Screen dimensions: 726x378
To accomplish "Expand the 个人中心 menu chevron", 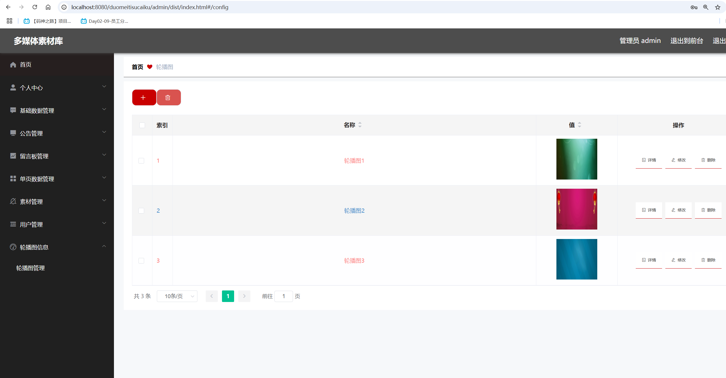I will point(104,86).
